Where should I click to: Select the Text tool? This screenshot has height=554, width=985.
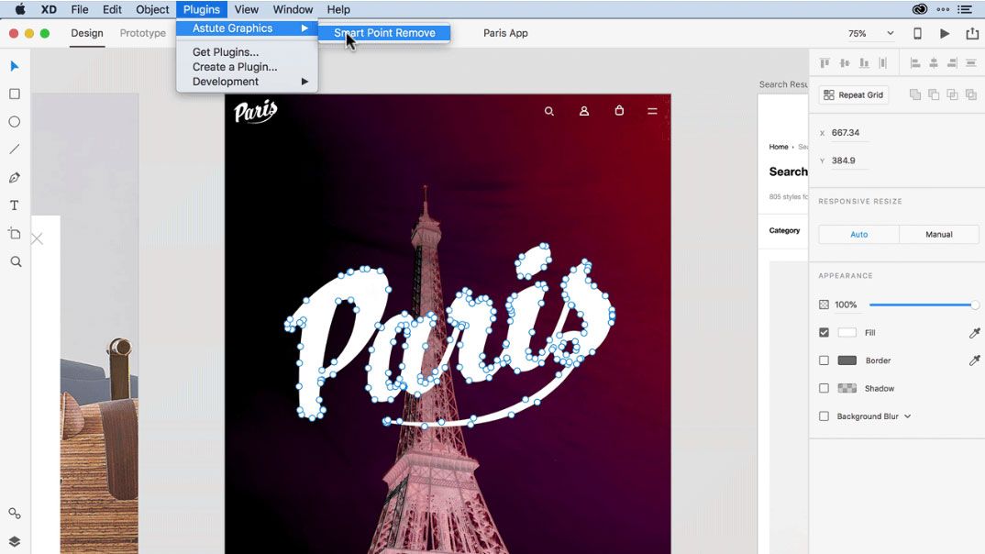coord(15,205)
